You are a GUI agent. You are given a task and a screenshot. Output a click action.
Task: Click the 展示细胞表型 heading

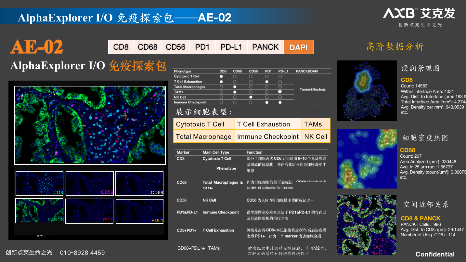(x=204, y=112)
